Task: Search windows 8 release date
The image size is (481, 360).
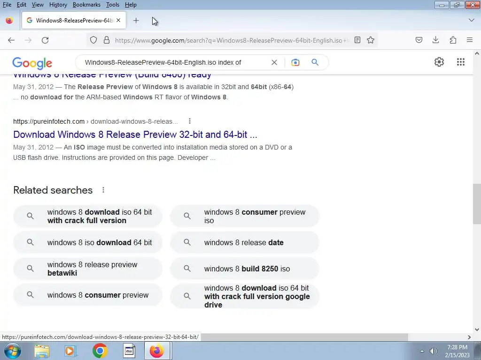Action: [x=245, y=242]
